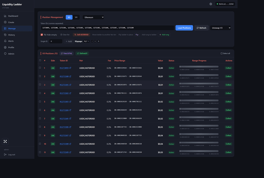The image size is (264, 178).
Task: Collect fees for position #1272099
Action: click(228, 68)
